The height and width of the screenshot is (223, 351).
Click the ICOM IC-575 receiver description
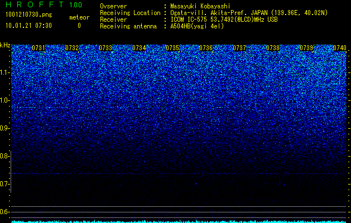[224, 20]
